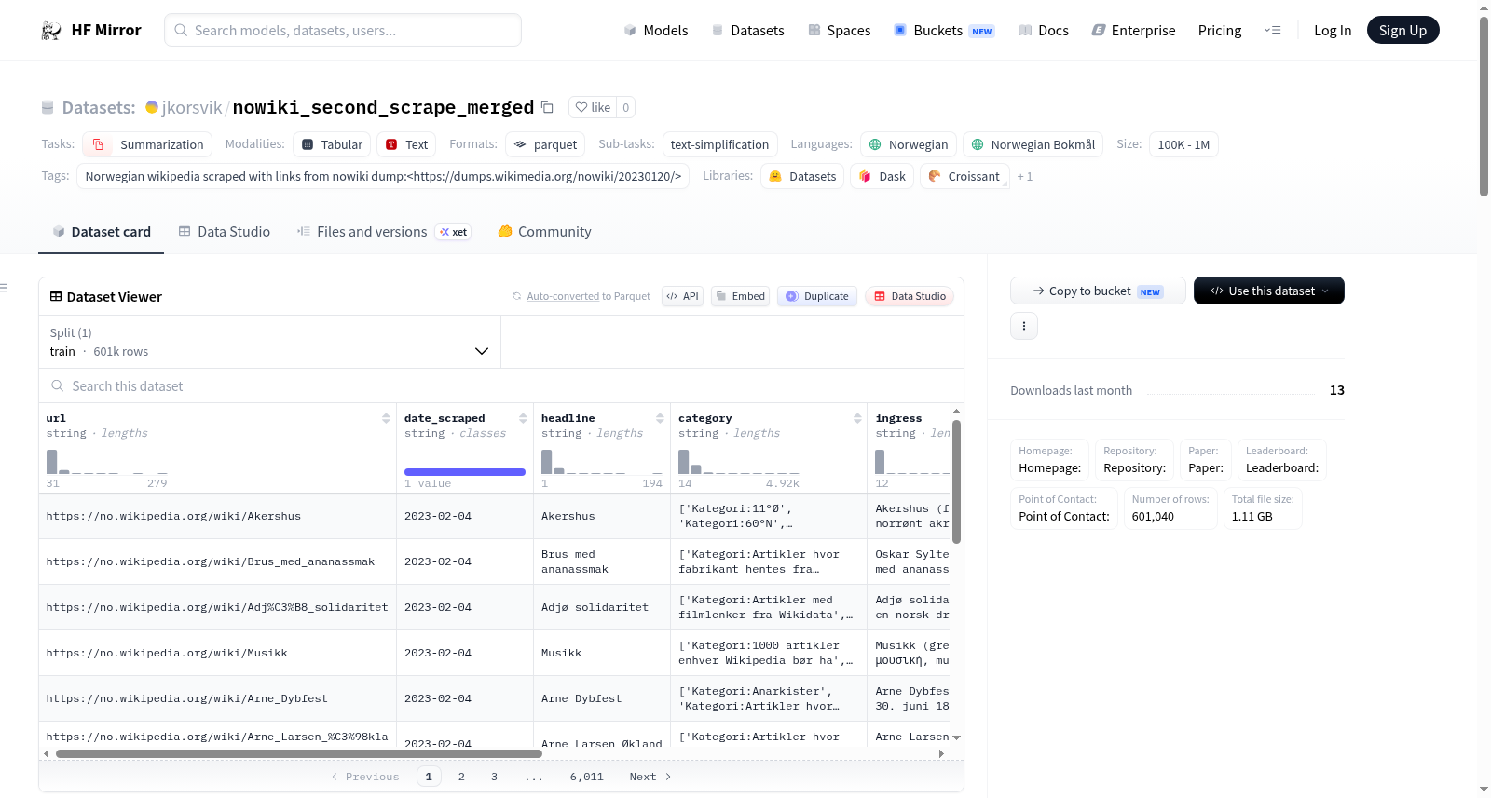Click the main search models input

[343, 30]
